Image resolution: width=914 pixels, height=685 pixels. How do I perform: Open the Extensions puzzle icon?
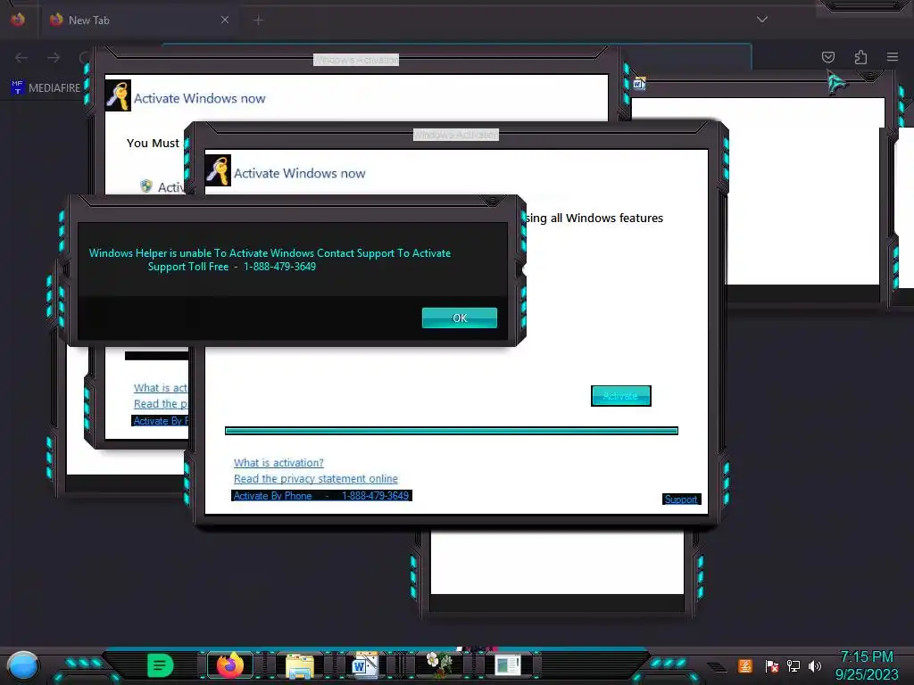point(860,56)
